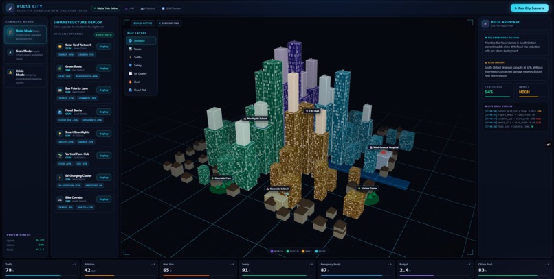This screenshot has height=279, width=554.
Task: Select the Traffic map layer
Action: [141, 57]
